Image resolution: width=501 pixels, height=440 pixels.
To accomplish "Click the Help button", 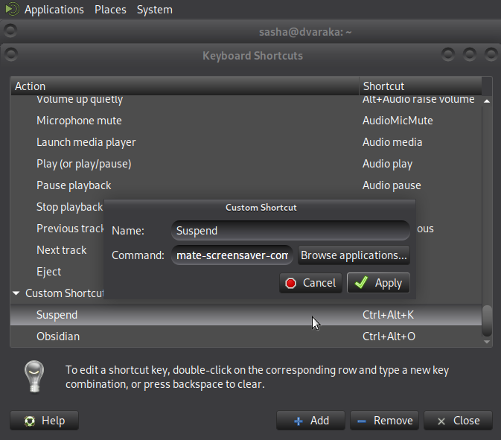I will click(x=44, y=421).
